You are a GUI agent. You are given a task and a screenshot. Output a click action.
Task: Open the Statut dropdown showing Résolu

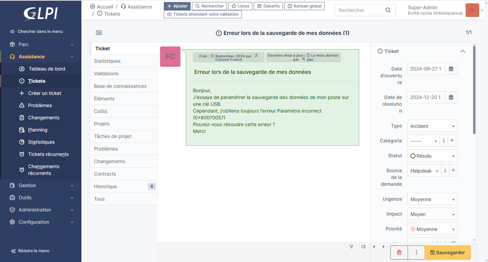(432, 156)
